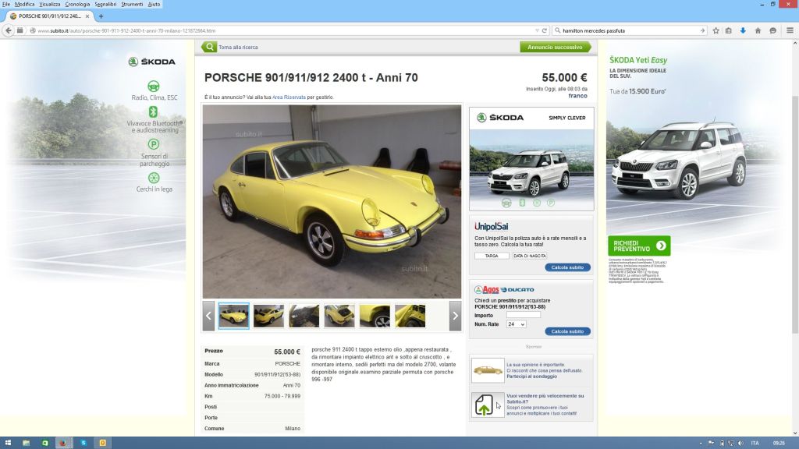Bookmark this page with the star icon

pyautogui.click(x=716, y=30)
